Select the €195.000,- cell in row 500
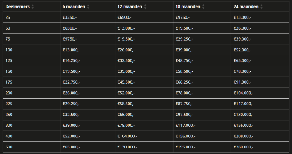Screen dimensions: 292x154 click(202, 147)
